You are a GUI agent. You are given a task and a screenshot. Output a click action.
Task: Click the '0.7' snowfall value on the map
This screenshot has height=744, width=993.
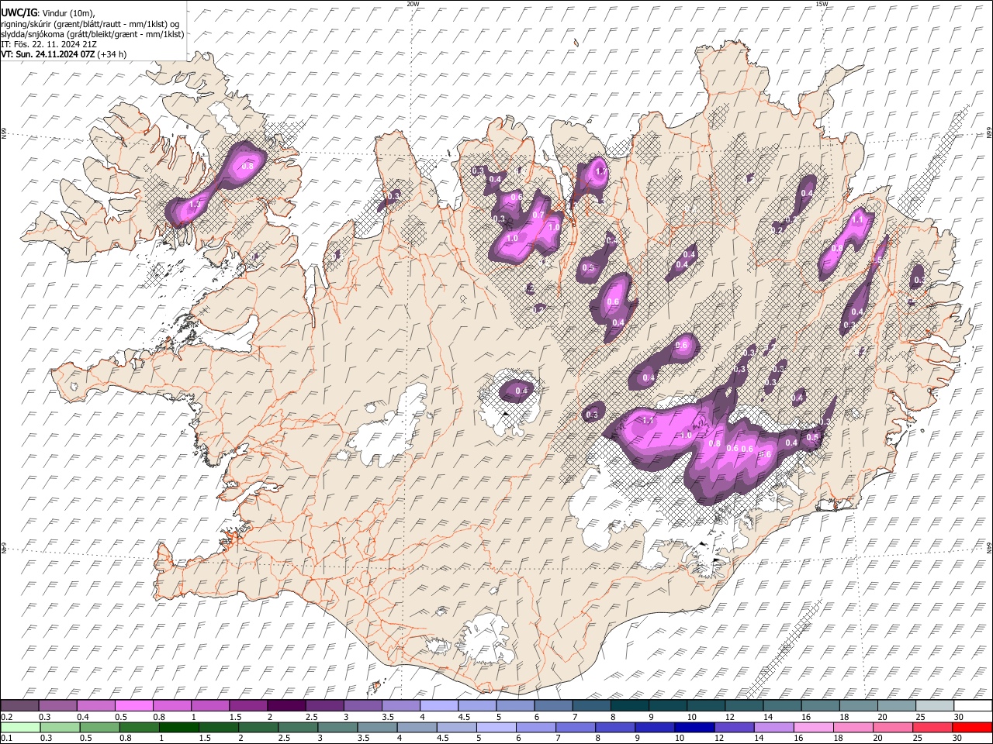click(538, 215)
